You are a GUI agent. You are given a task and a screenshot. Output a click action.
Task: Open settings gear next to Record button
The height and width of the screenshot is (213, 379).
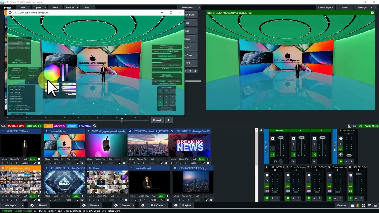coord(32,205)
